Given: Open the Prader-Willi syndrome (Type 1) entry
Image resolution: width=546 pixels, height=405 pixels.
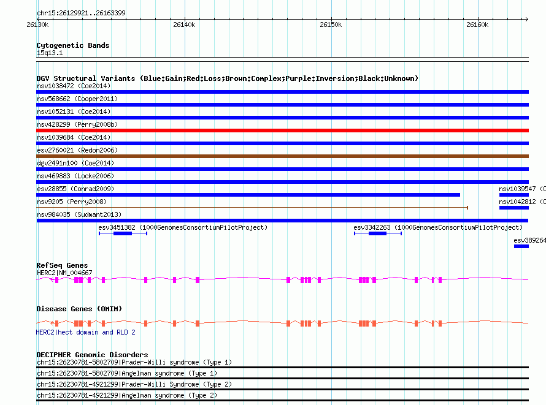Looking at the screenshot, I should point(134,362).
